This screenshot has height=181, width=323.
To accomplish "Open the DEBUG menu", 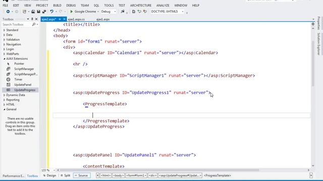I will point(71,6).
